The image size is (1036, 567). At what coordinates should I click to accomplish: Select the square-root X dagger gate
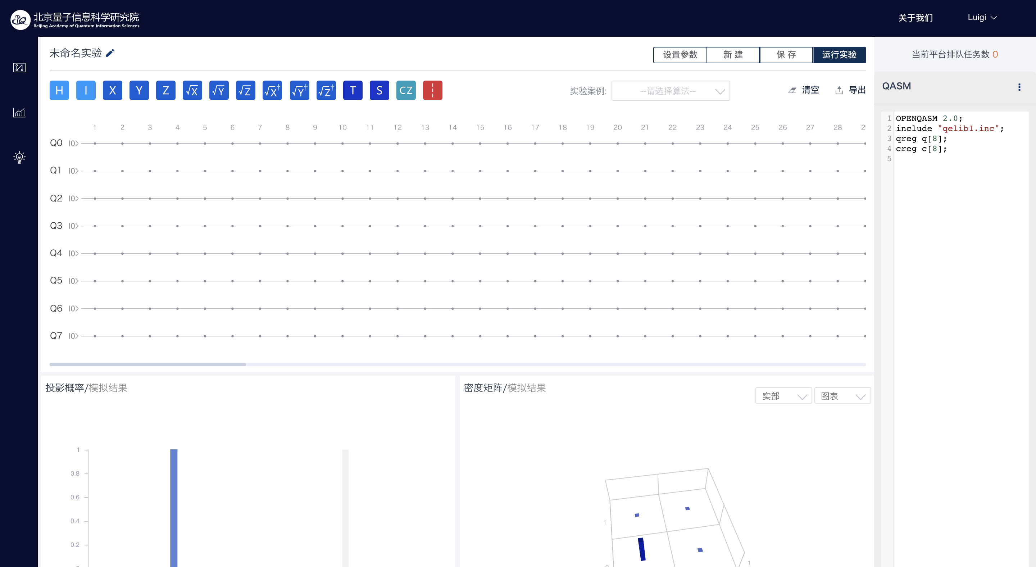272,90
